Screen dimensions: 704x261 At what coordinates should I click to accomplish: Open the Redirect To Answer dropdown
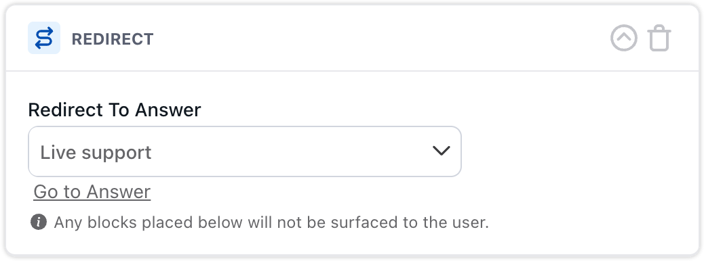coord(245,151)
